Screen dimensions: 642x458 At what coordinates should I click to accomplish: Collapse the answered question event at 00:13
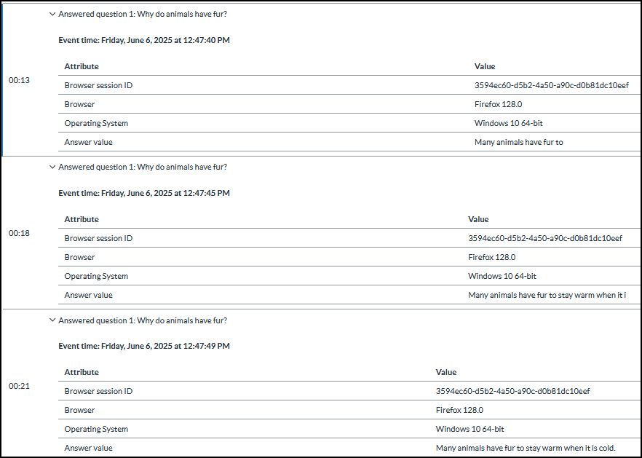(x=52, y=14)
